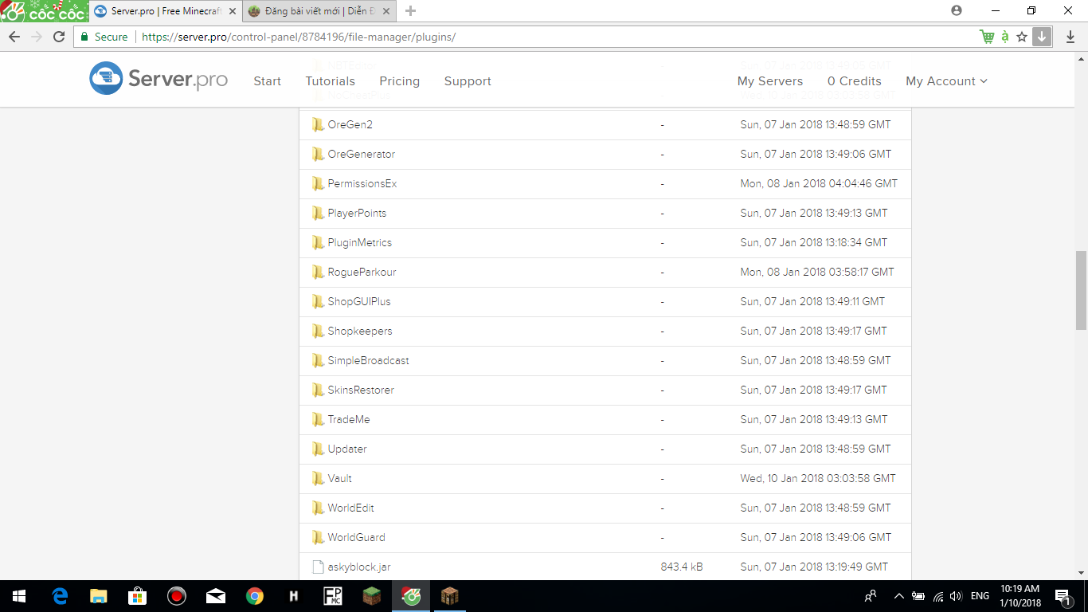The width and height of the screenshot is (1088, 612).
Task: Click the date 'Wed, 10 Jan 2018 03:03:58 GMT'
Action: [x=818, y=478]
